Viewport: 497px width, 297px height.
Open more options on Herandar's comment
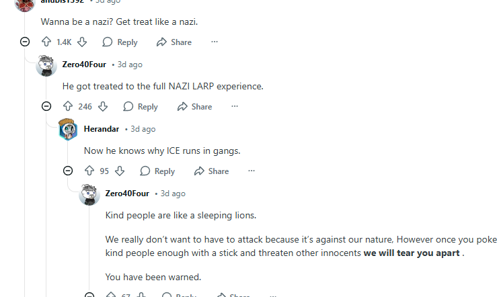(x=252, y=171)
